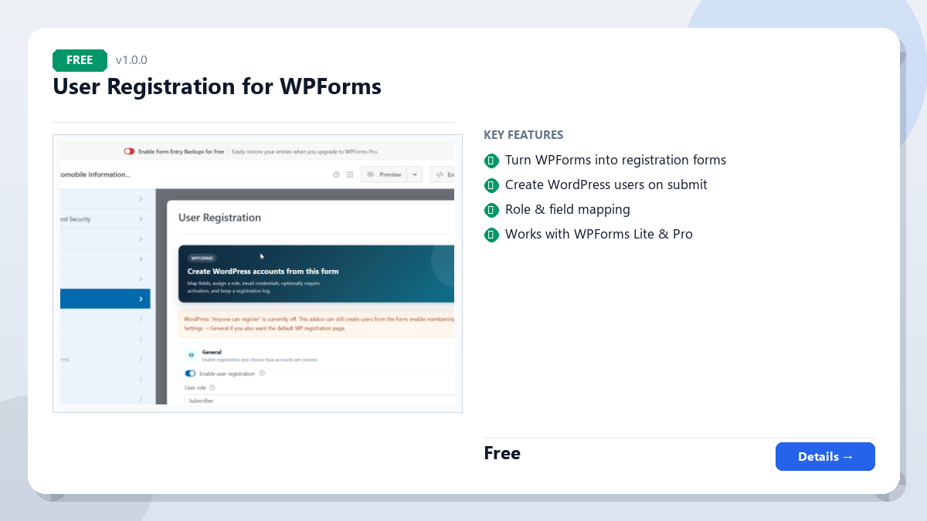Click the 'Automobile Information' form name
Image resolution: width=927 pixels, height=521 pixels.
coord(95,174)
